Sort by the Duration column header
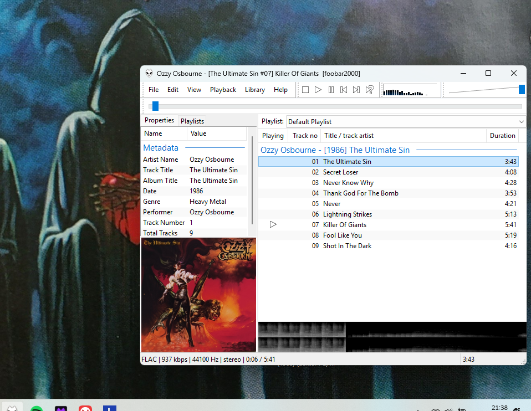Viewport: 531px width, 411px height. [x=502, y=136]
